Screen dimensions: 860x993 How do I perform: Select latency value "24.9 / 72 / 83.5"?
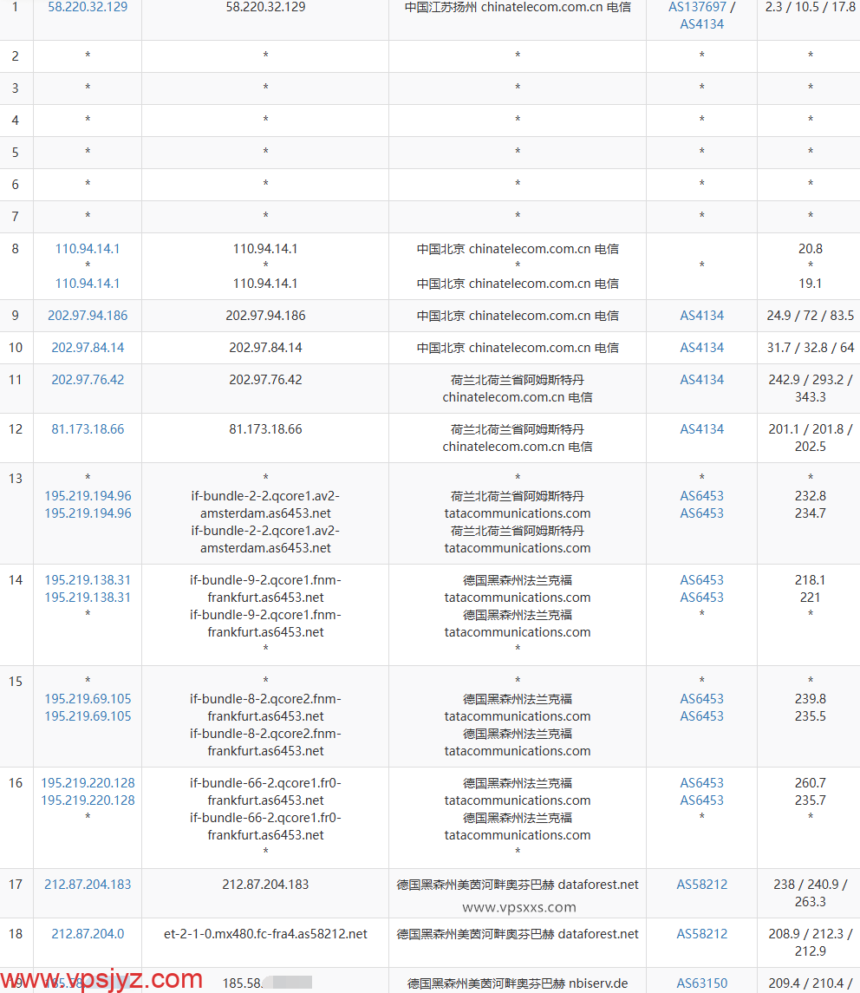pos(810,316)
